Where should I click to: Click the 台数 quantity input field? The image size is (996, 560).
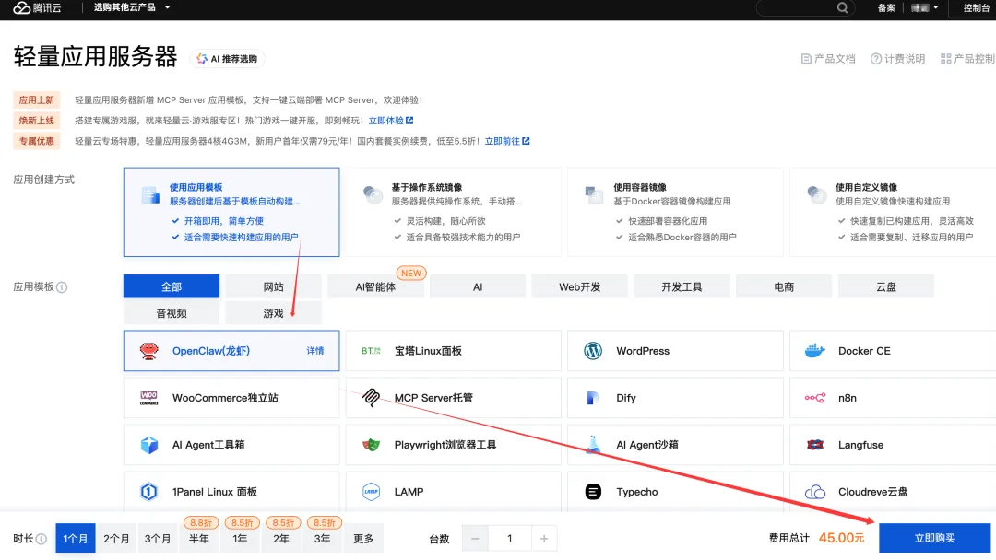point(509,539)
